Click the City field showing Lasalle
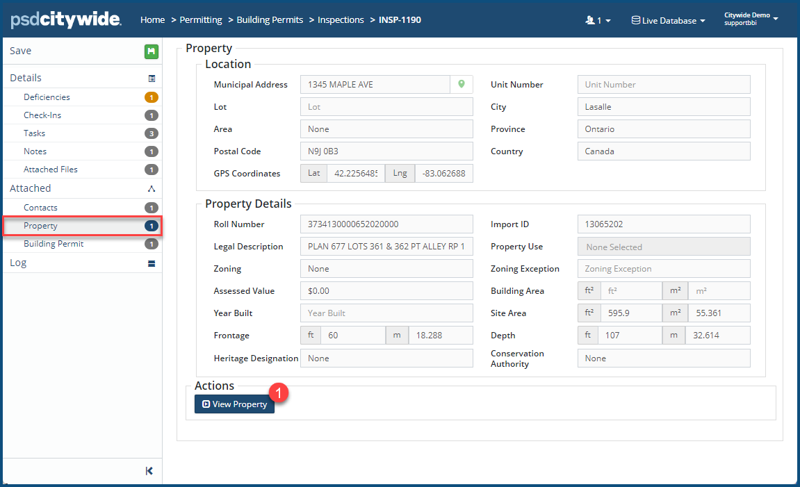Image resolution: width=800 pixels, height=487 pixels. pyautogui.click(x=664, y=106)
